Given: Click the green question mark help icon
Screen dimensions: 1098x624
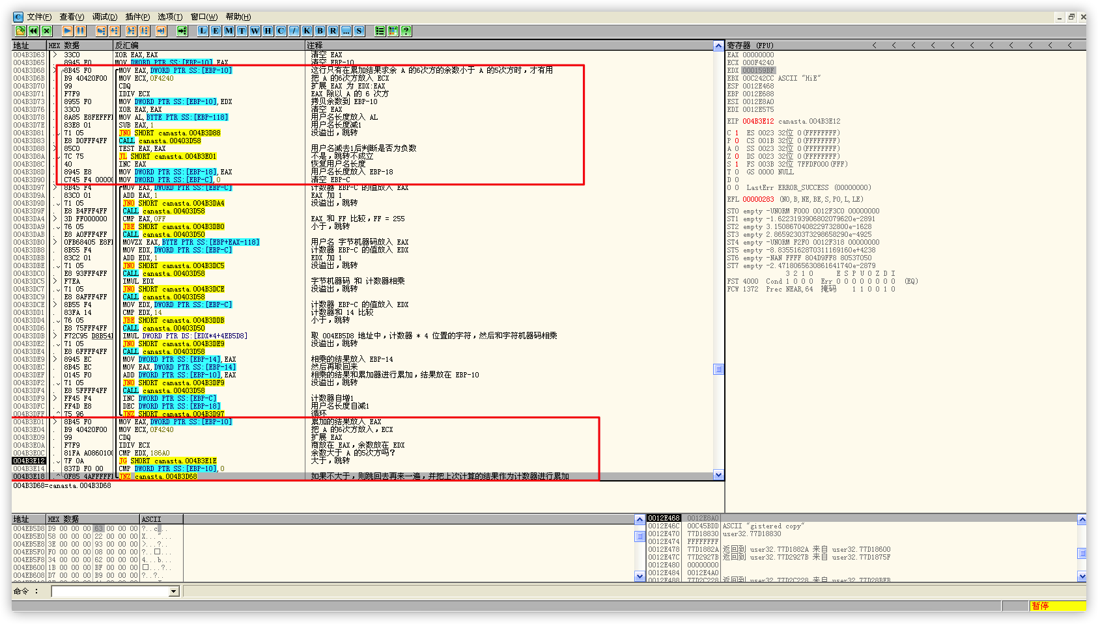Looking at the screenshot, I should coord(406,31).
